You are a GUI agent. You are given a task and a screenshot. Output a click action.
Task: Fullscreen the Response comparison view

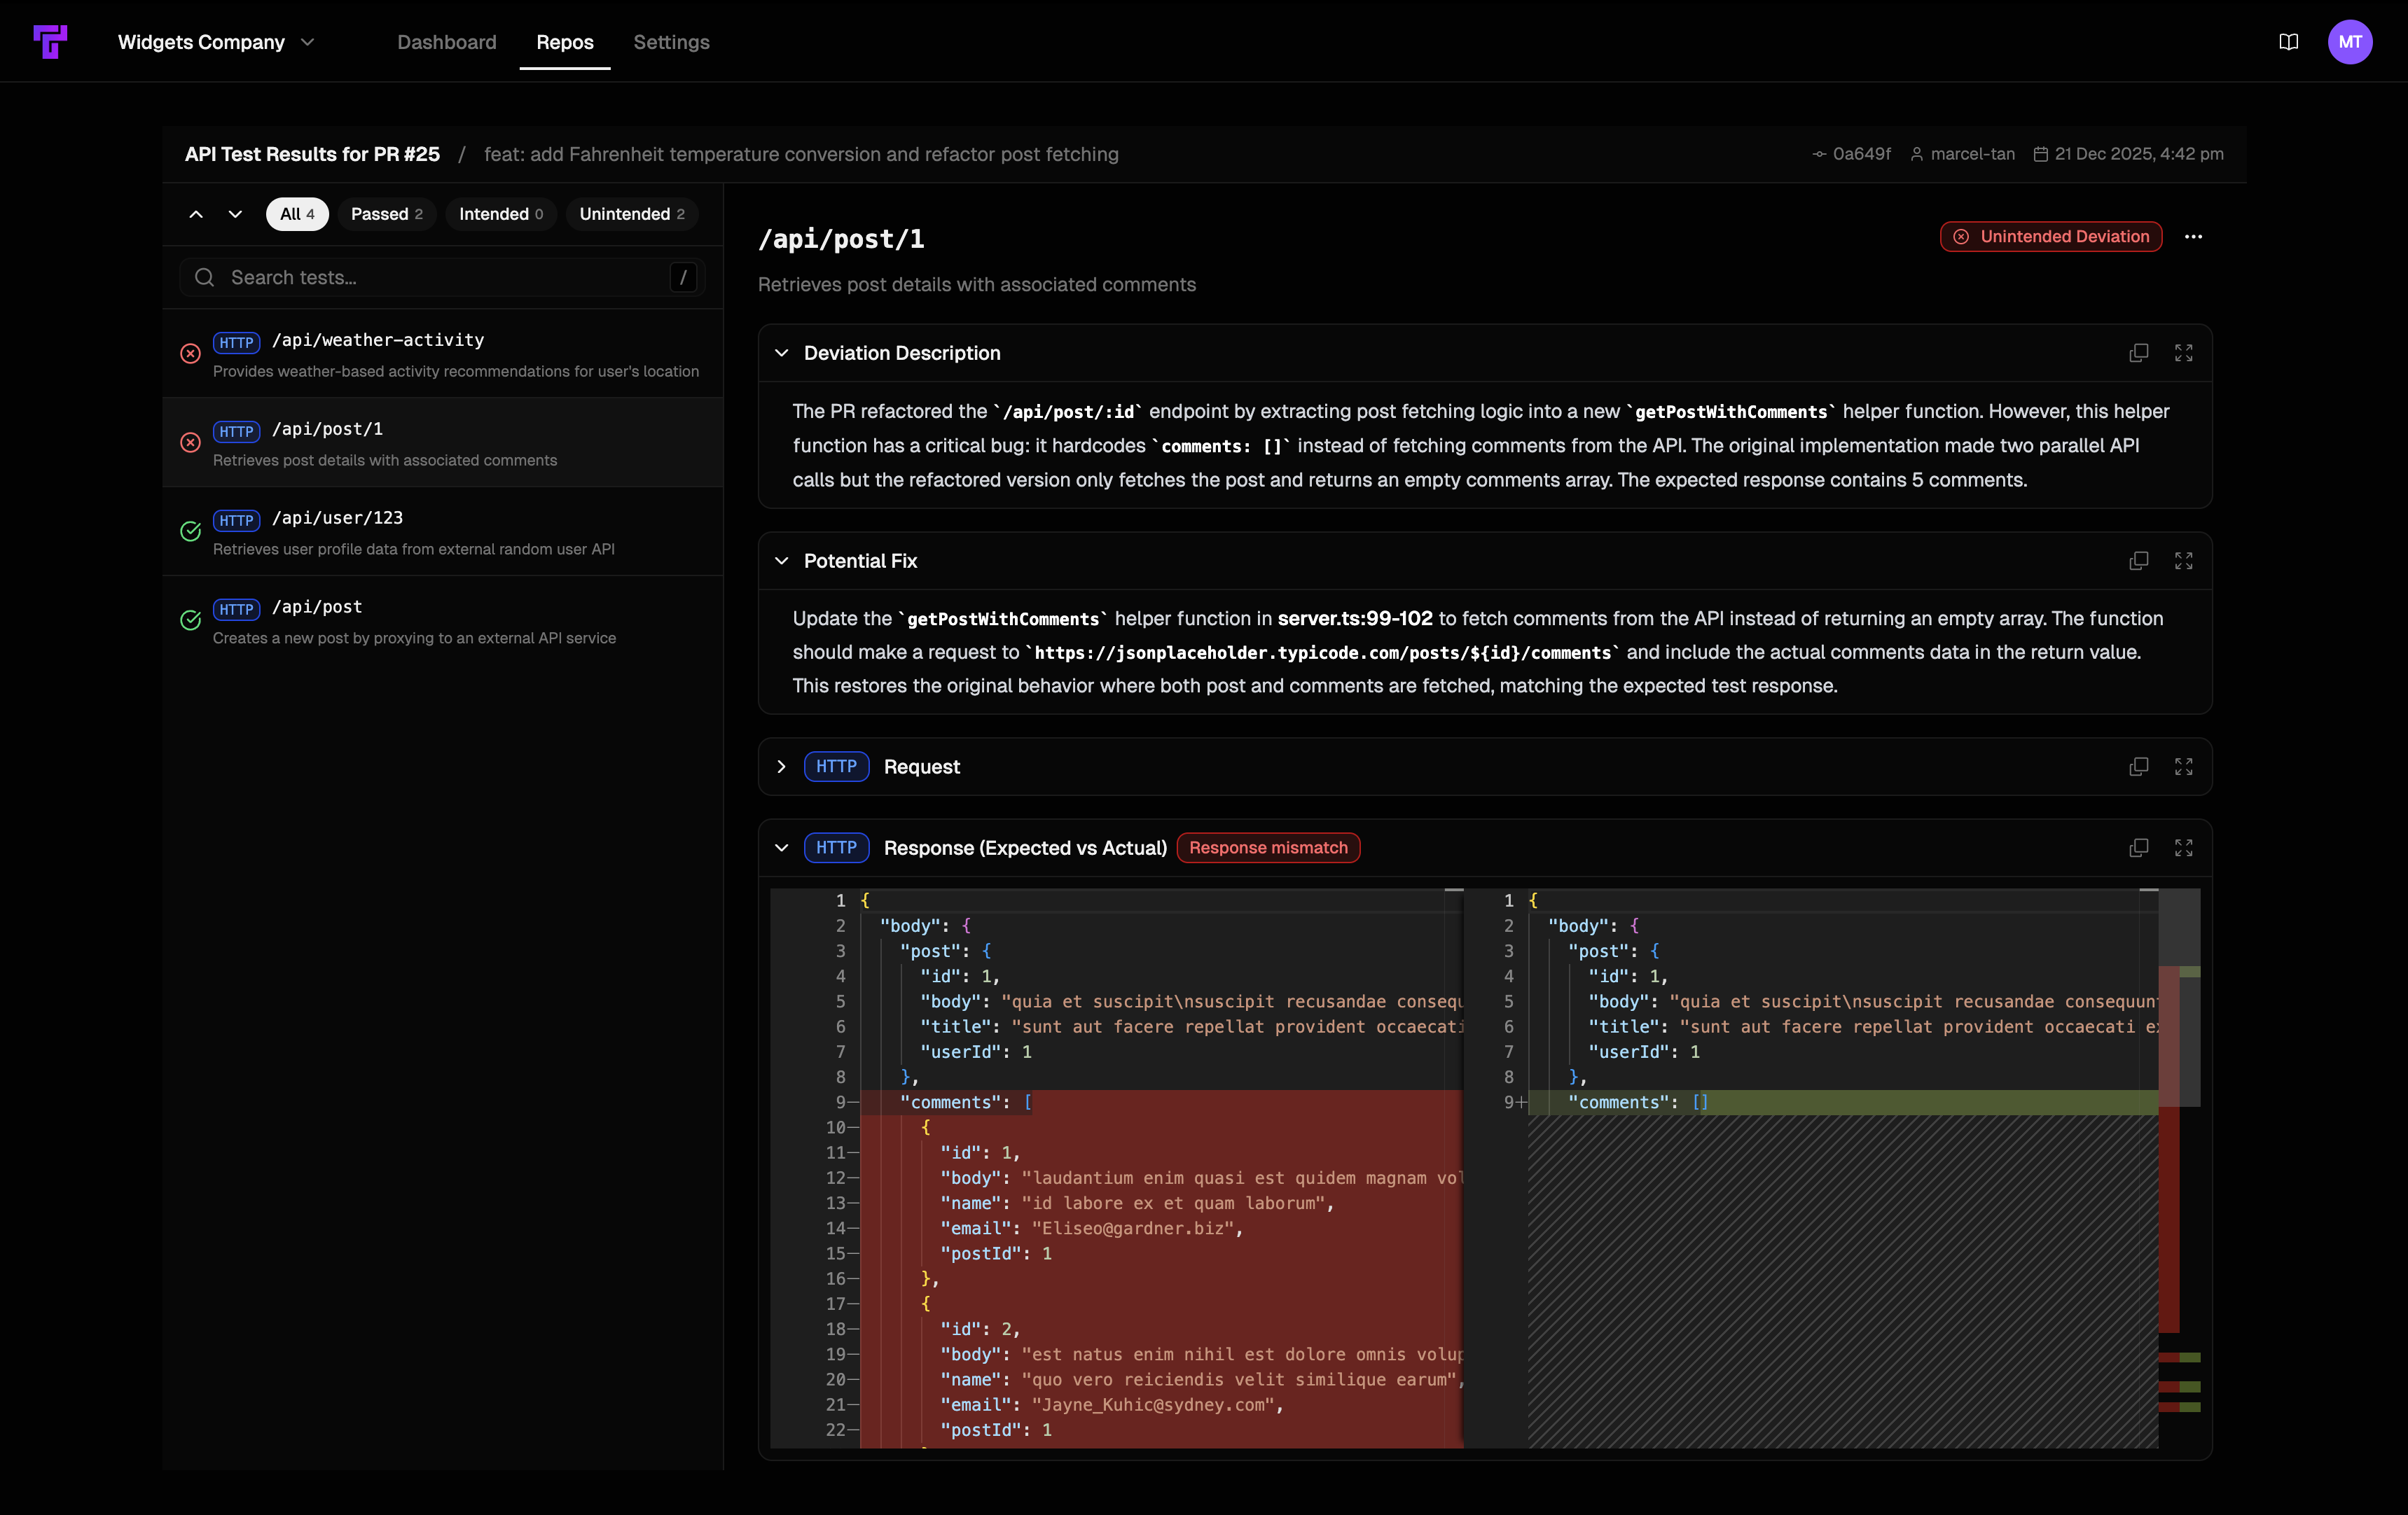point(2184,847)
